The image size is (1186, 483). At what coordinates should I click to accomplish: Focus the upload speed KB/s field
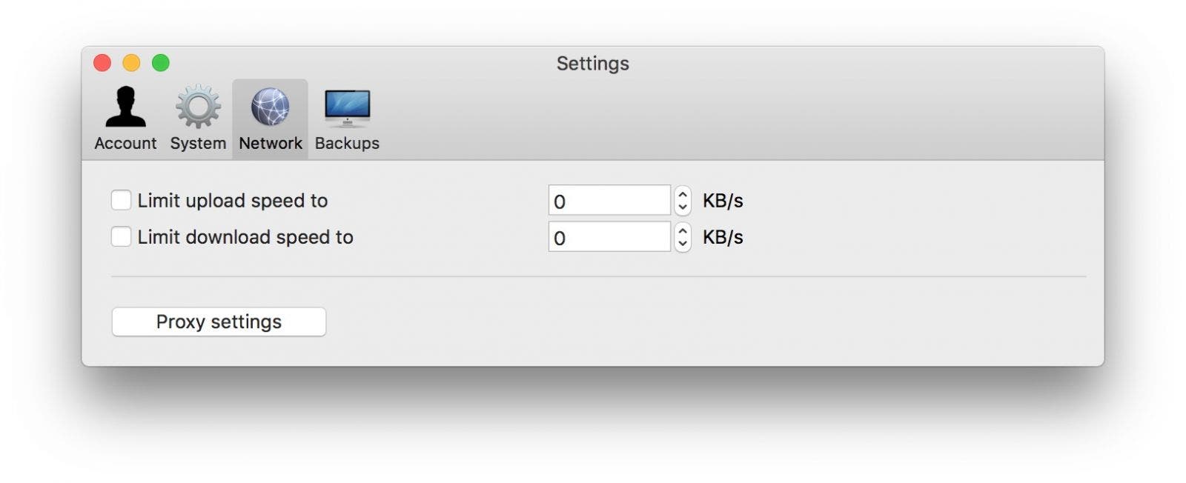point(609,200)
